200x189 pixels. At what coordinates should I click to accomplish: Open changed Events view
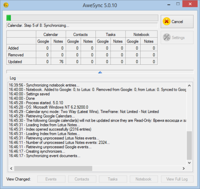point(51,179)
